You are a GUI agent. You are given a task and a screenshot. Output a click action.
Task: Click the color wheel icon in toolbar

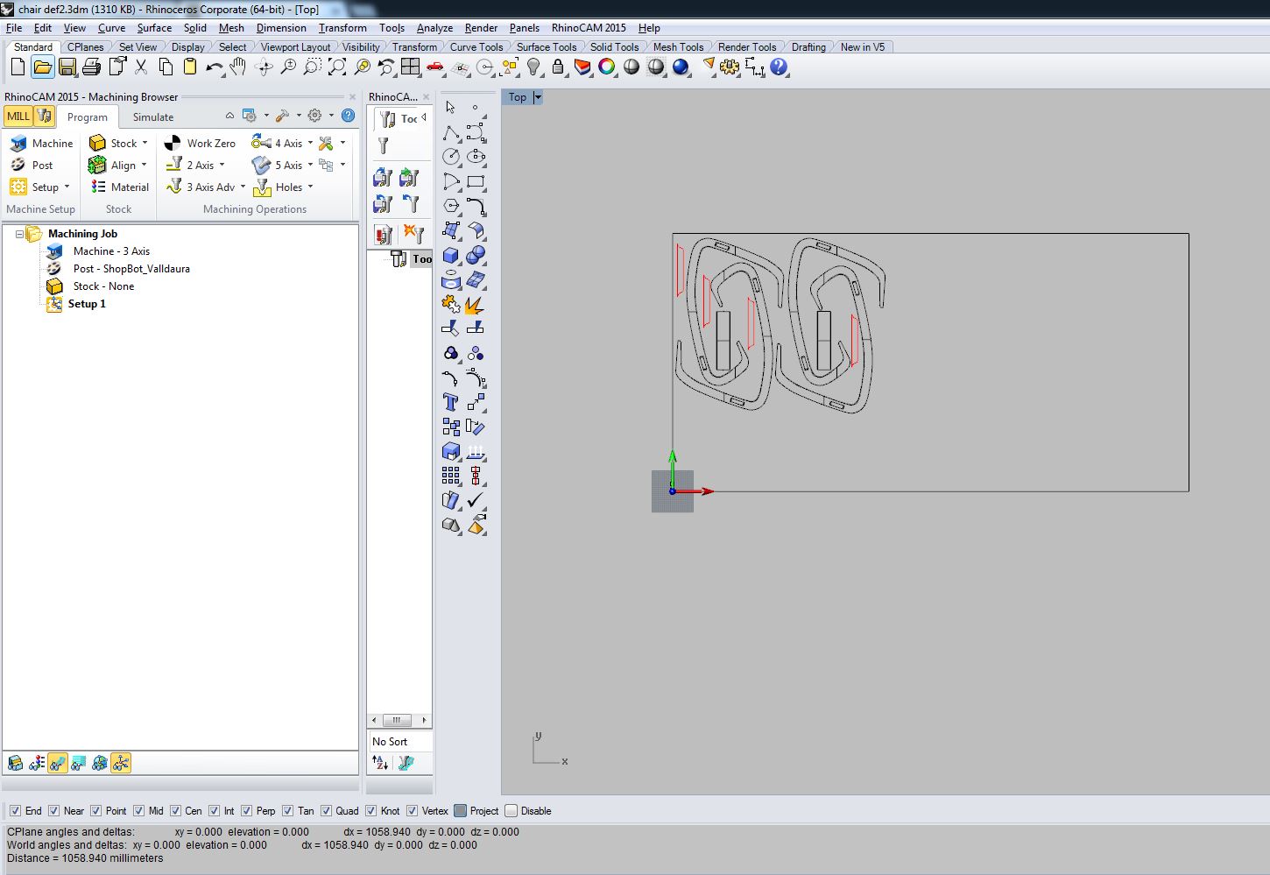coord(607,67)
